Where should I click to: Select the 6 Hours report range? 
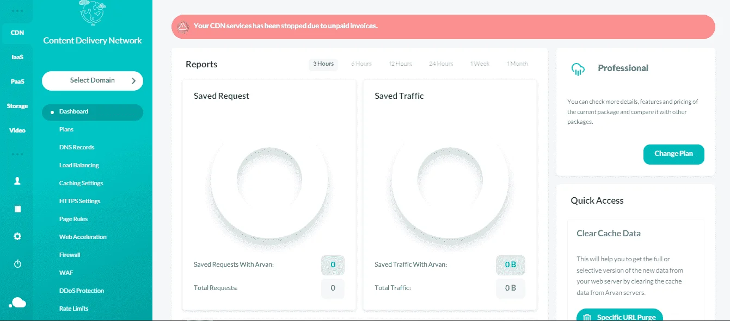[361, 64]
